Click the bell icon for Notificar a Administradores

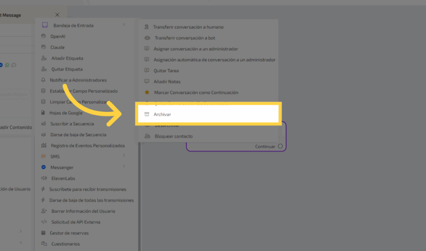click(x=43, y=80)
